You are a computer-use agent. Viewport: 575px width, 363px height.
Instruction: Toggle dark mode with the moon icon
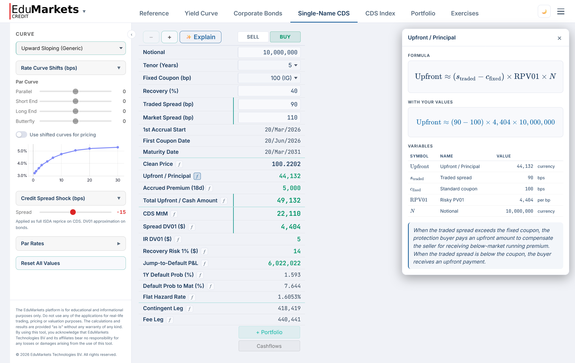(544, 11)
